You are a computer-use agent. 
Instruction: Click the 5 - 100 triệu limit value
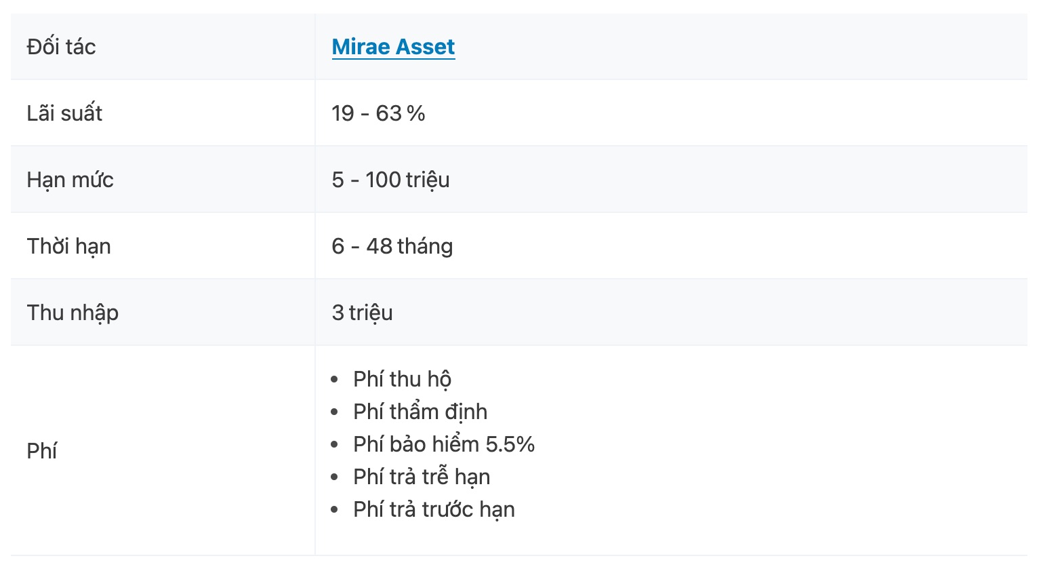coord(390,180)
